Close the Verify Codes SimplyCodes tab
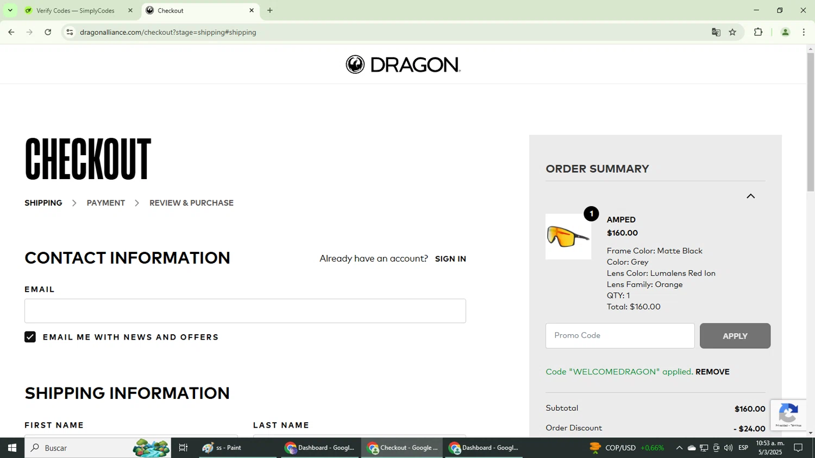 (x=130, y=10)
